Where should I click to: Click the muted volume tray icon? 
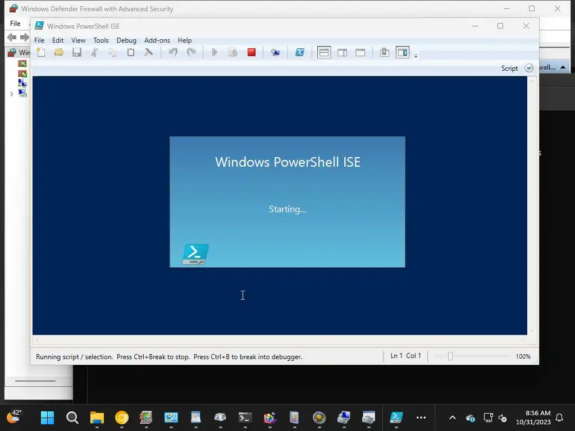[503, 418]
